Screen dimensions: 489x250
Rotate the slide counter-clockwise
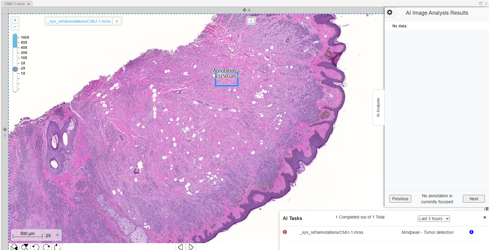click(x=36, y=247)
